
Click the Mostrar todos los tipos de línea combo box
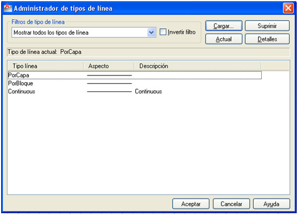tap(83, 32)
